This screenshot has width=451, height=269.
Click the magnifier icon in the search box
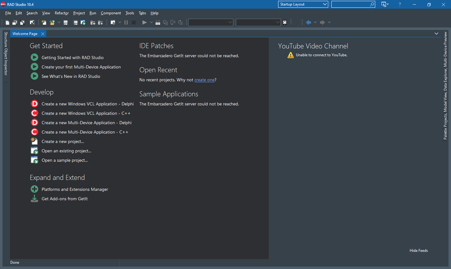372,4
